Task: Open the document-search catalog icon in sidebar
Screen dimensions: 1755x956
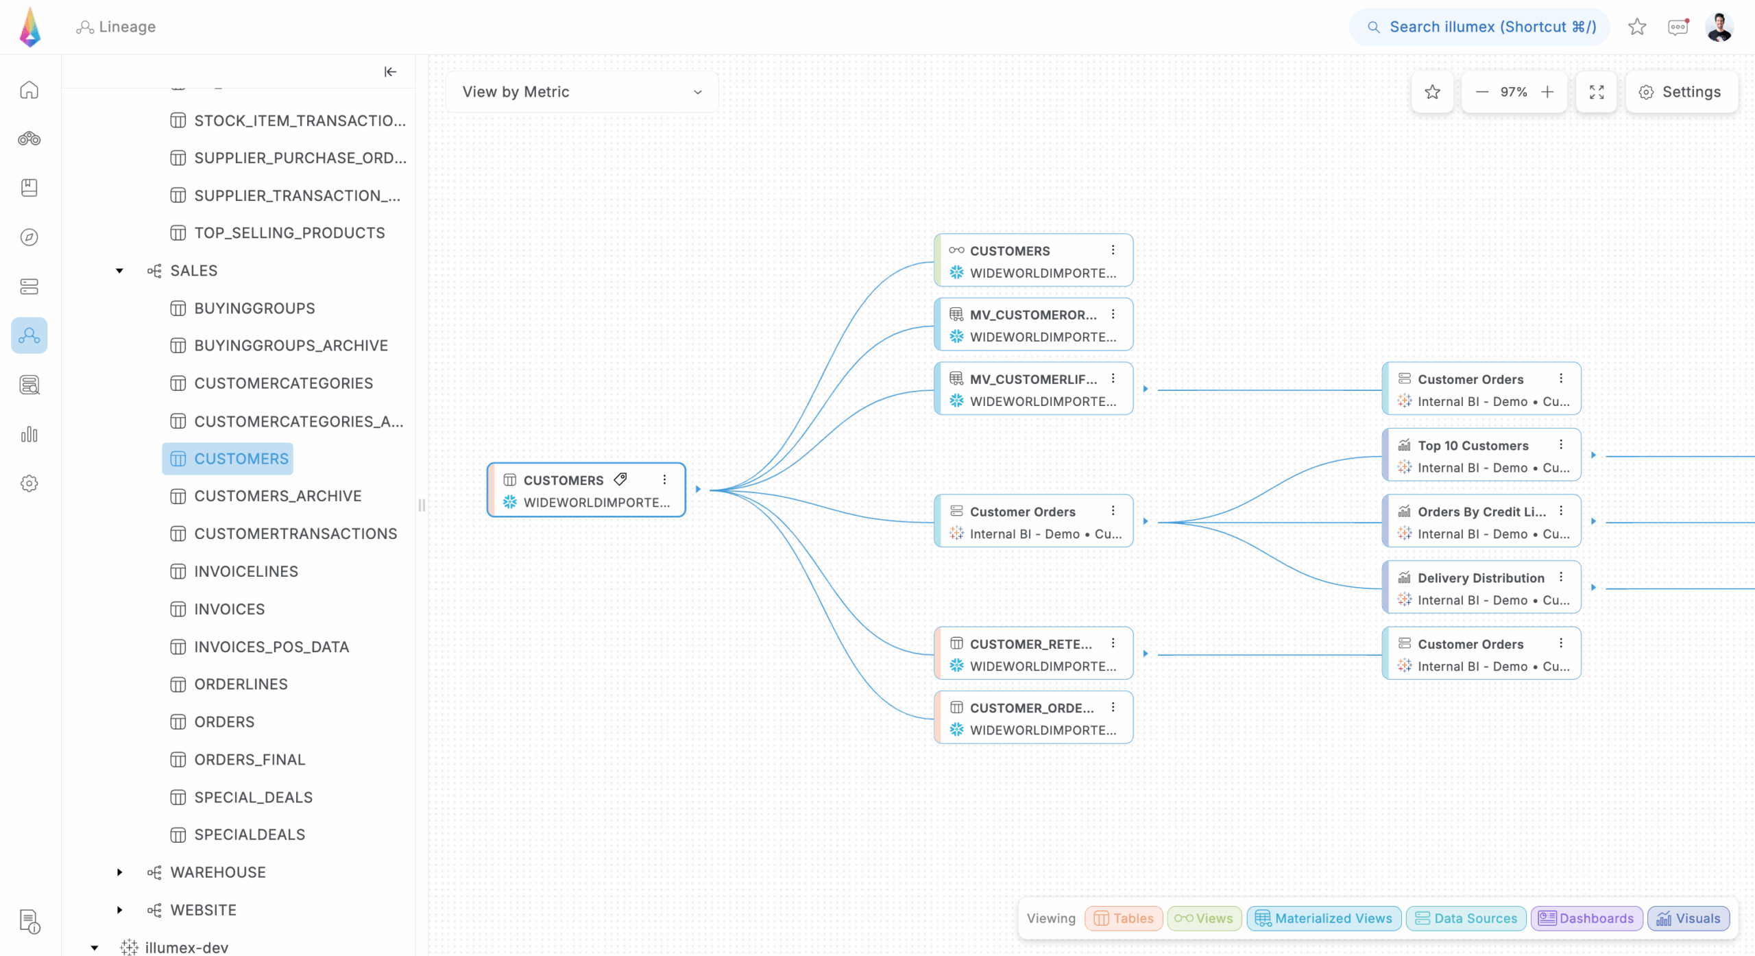Action: coord(29,385)
